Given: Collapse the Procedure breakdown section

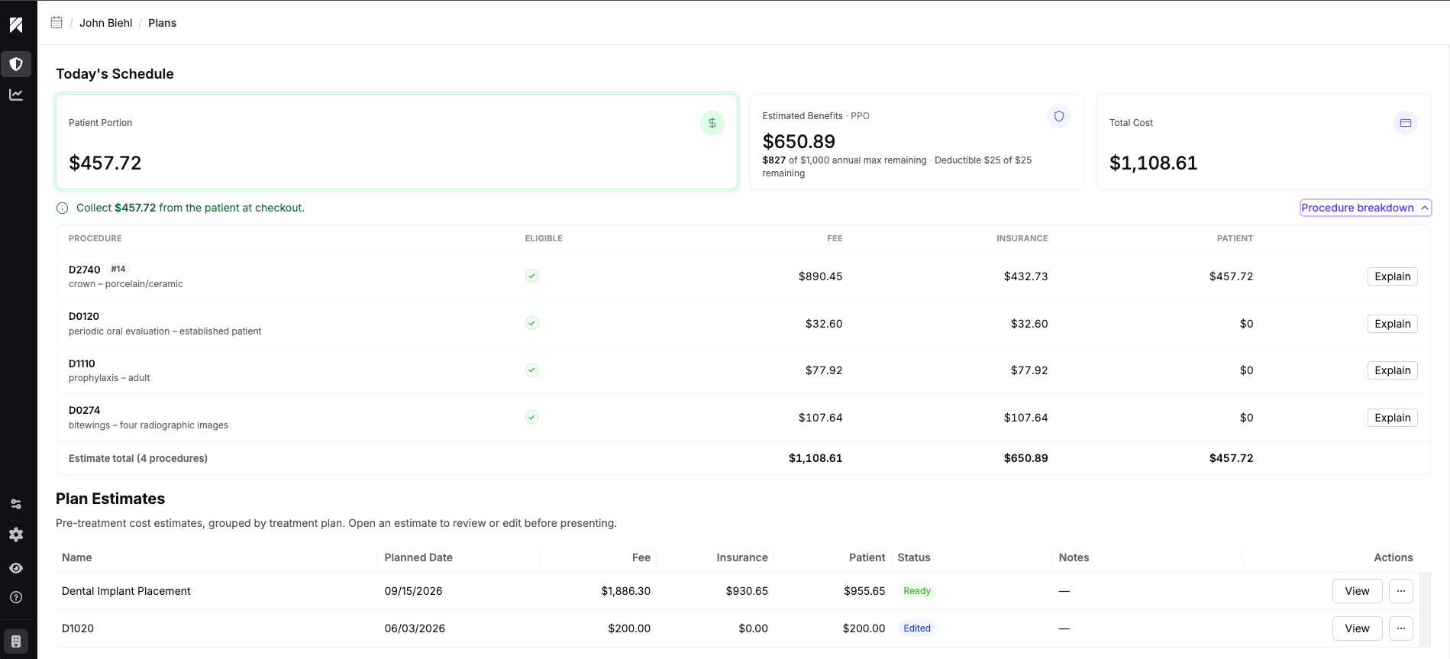Looking at the screenshot, I should 1365,208.
